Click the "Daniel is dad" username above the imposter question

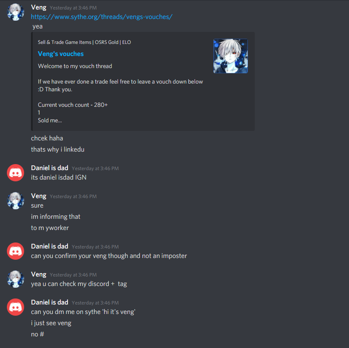click(49, 246)
